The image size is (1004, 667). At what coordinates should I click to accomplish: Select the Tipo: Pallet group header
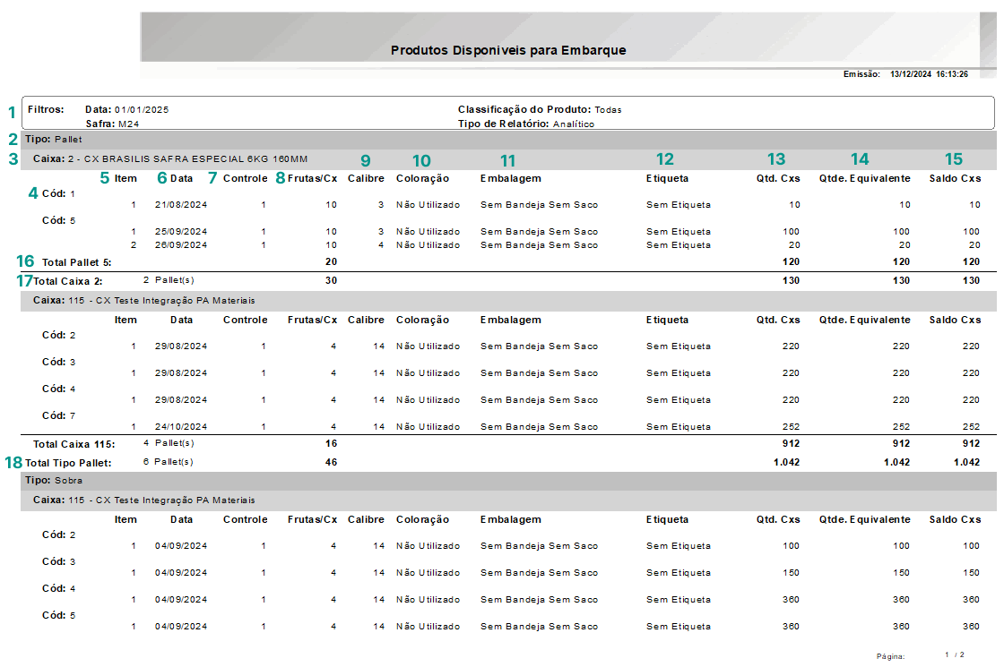(x=54, y=140)
